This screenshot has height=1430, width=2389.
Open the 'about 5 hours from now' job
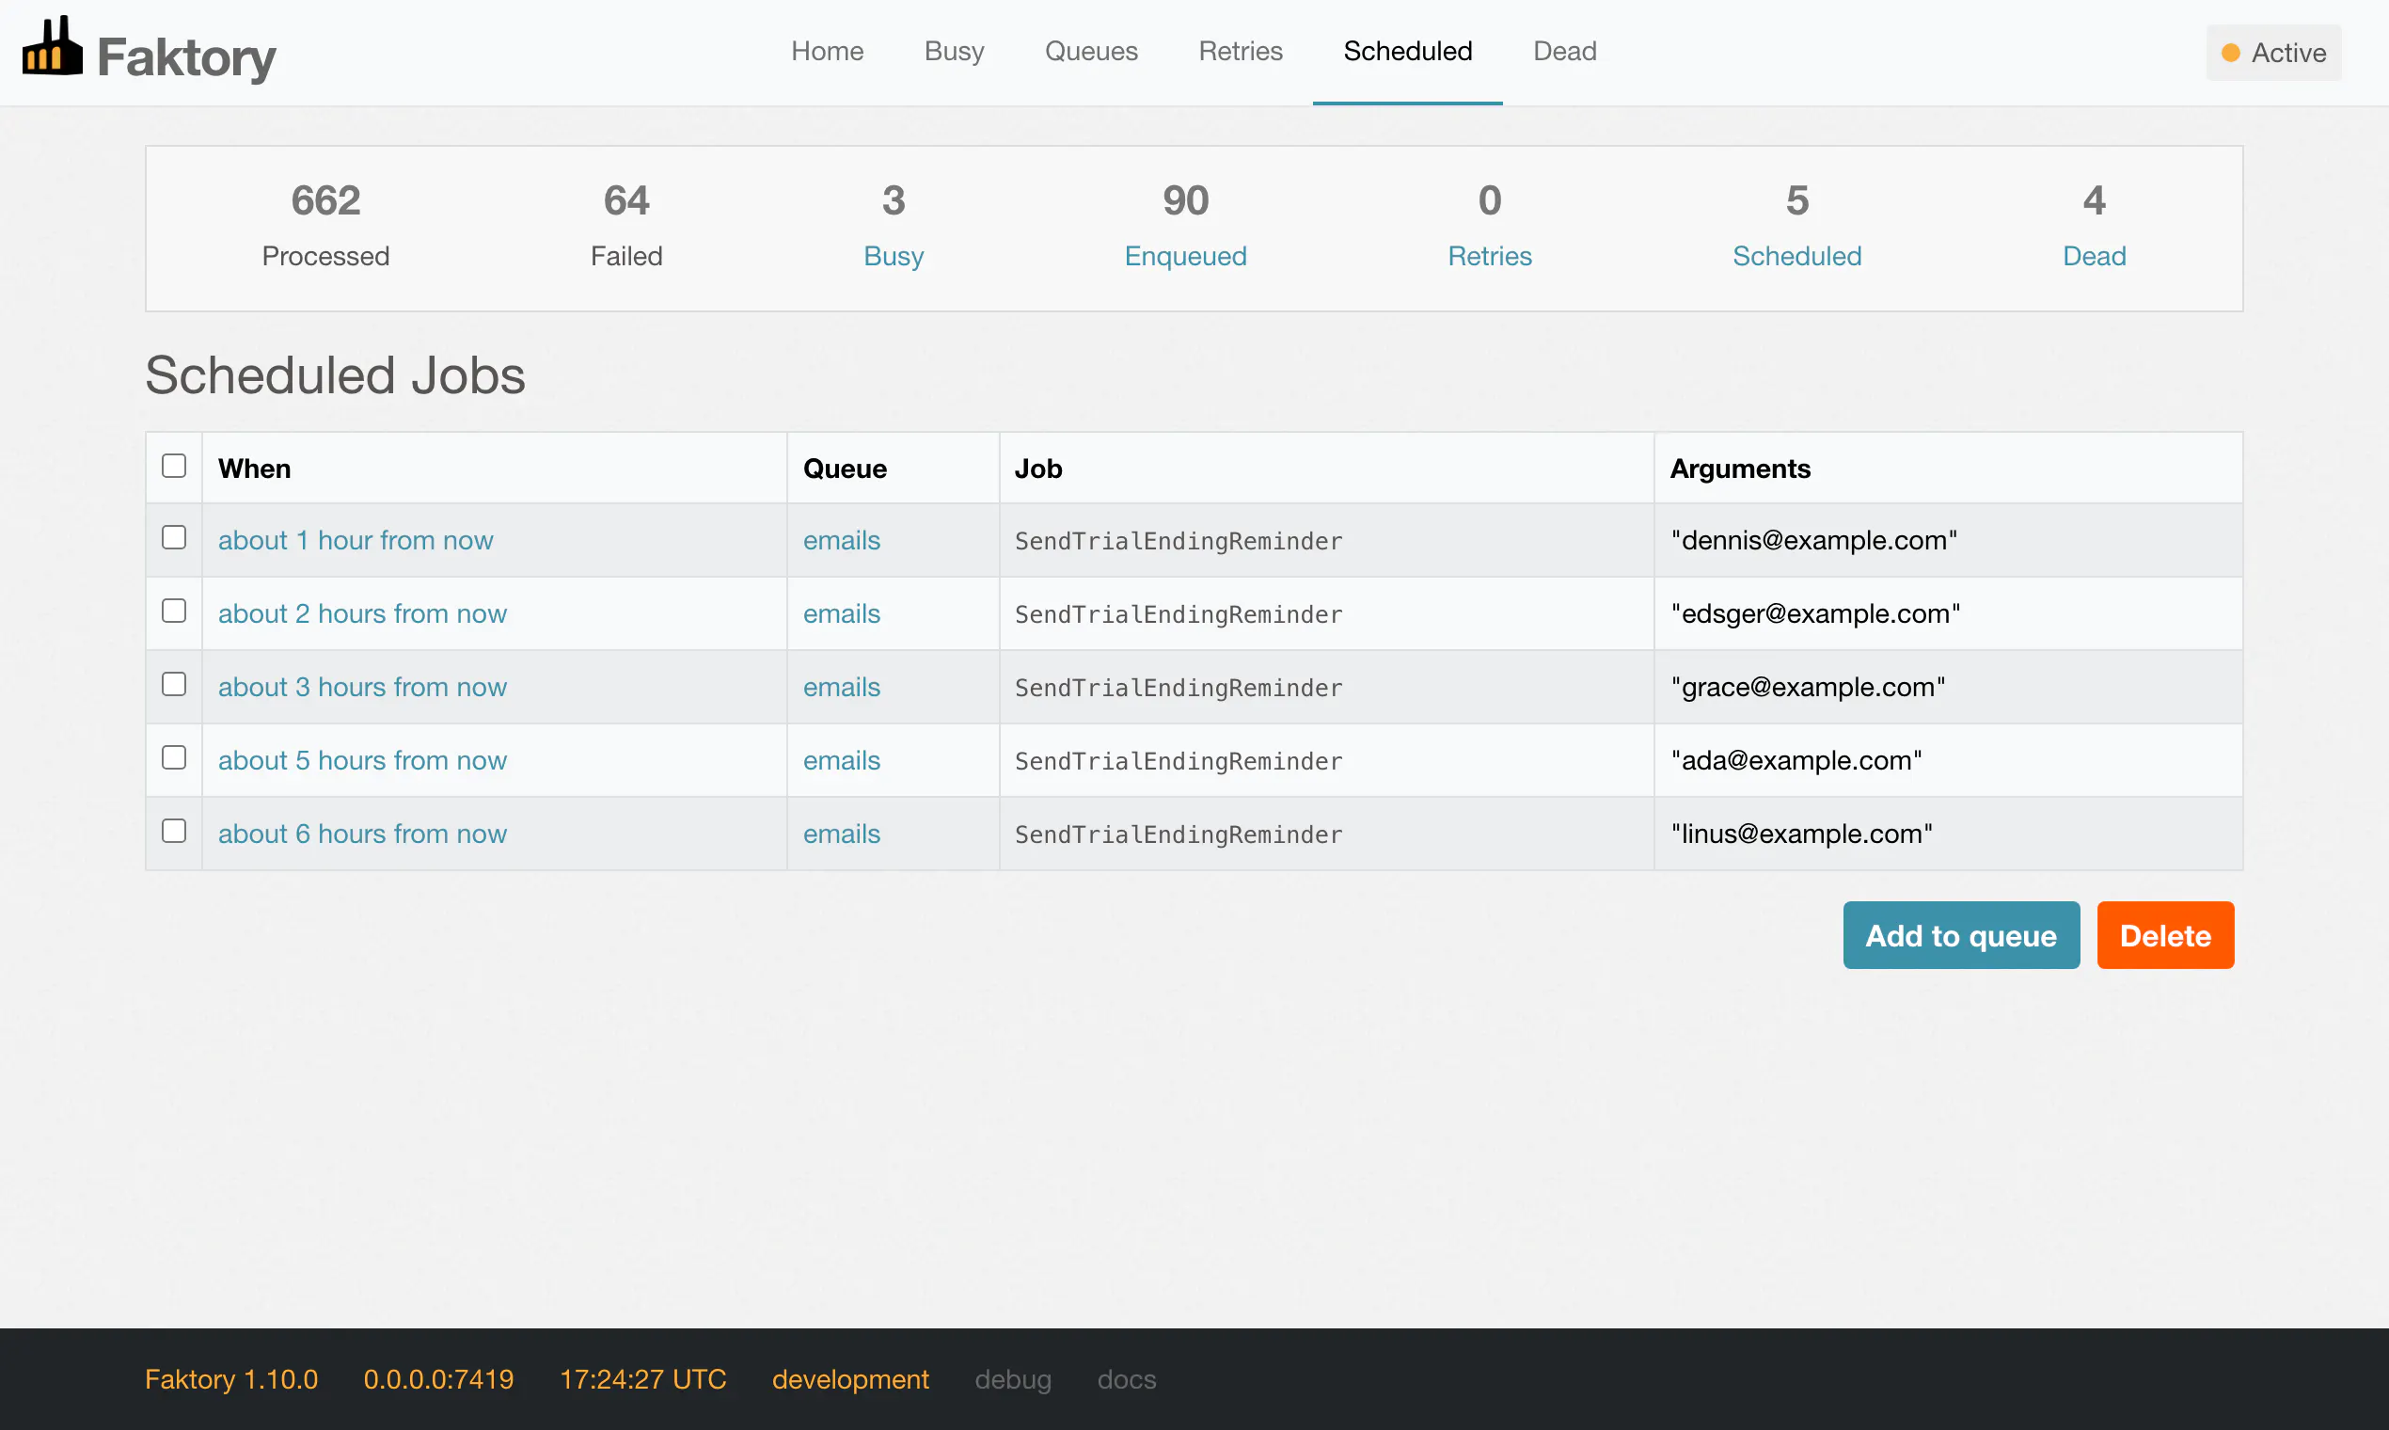coord(362,760)
